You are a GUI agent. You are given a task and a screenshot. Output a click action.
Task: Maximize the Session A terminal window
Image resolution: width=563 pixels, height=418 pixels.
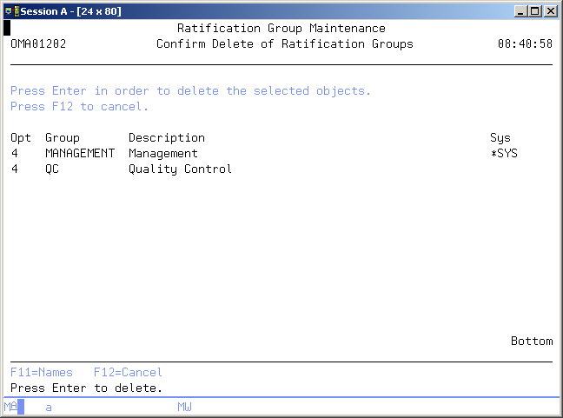[x=534, y=10]
